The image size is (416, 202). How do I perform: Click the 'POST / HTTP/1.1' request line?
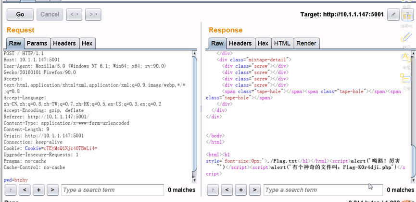(x=23, y=53)
